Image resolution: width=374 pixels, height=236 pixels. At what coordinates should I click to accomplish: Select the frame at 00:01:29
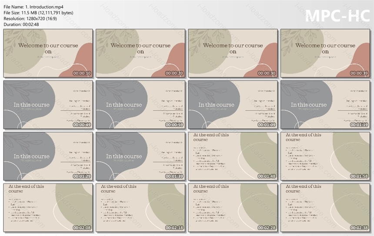click(x=48, y=156)
